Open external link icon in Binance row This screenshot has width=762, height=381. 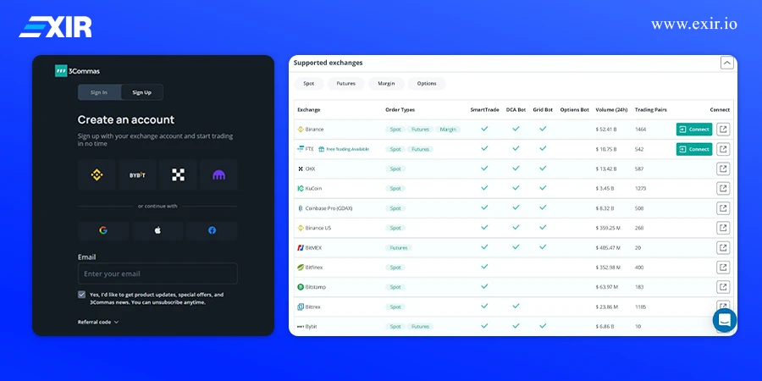(723, 130)
